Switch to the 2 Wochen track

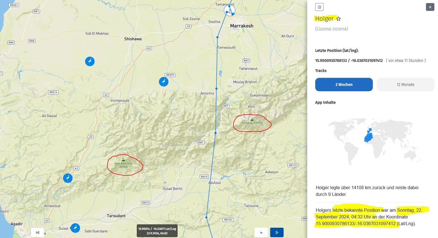(x=344, y=85)
